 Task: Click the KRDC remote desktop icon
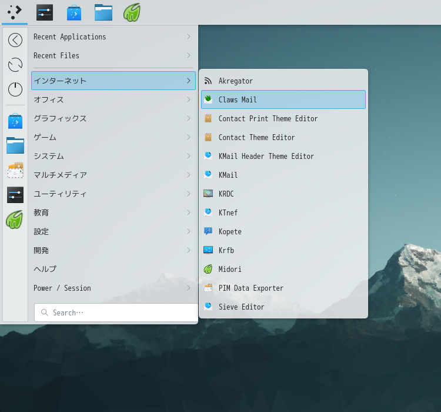208,194
